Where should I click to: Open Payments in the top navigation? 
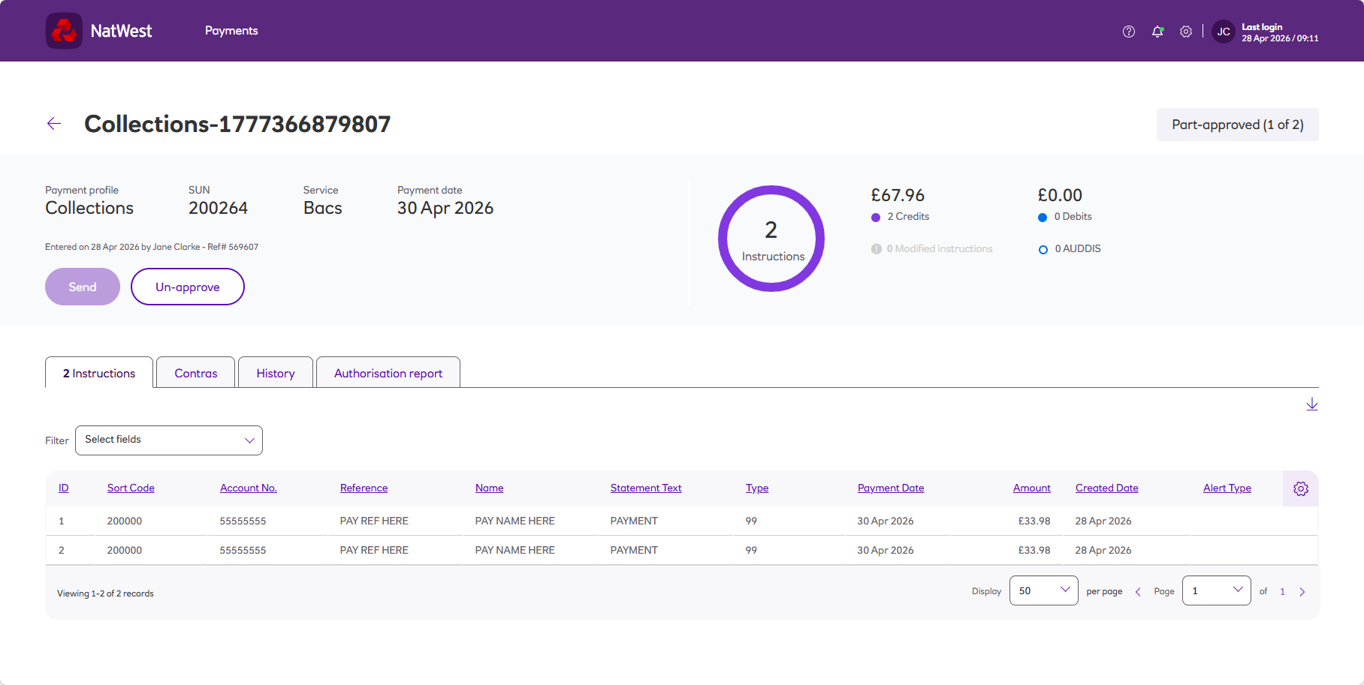[231, 31]
